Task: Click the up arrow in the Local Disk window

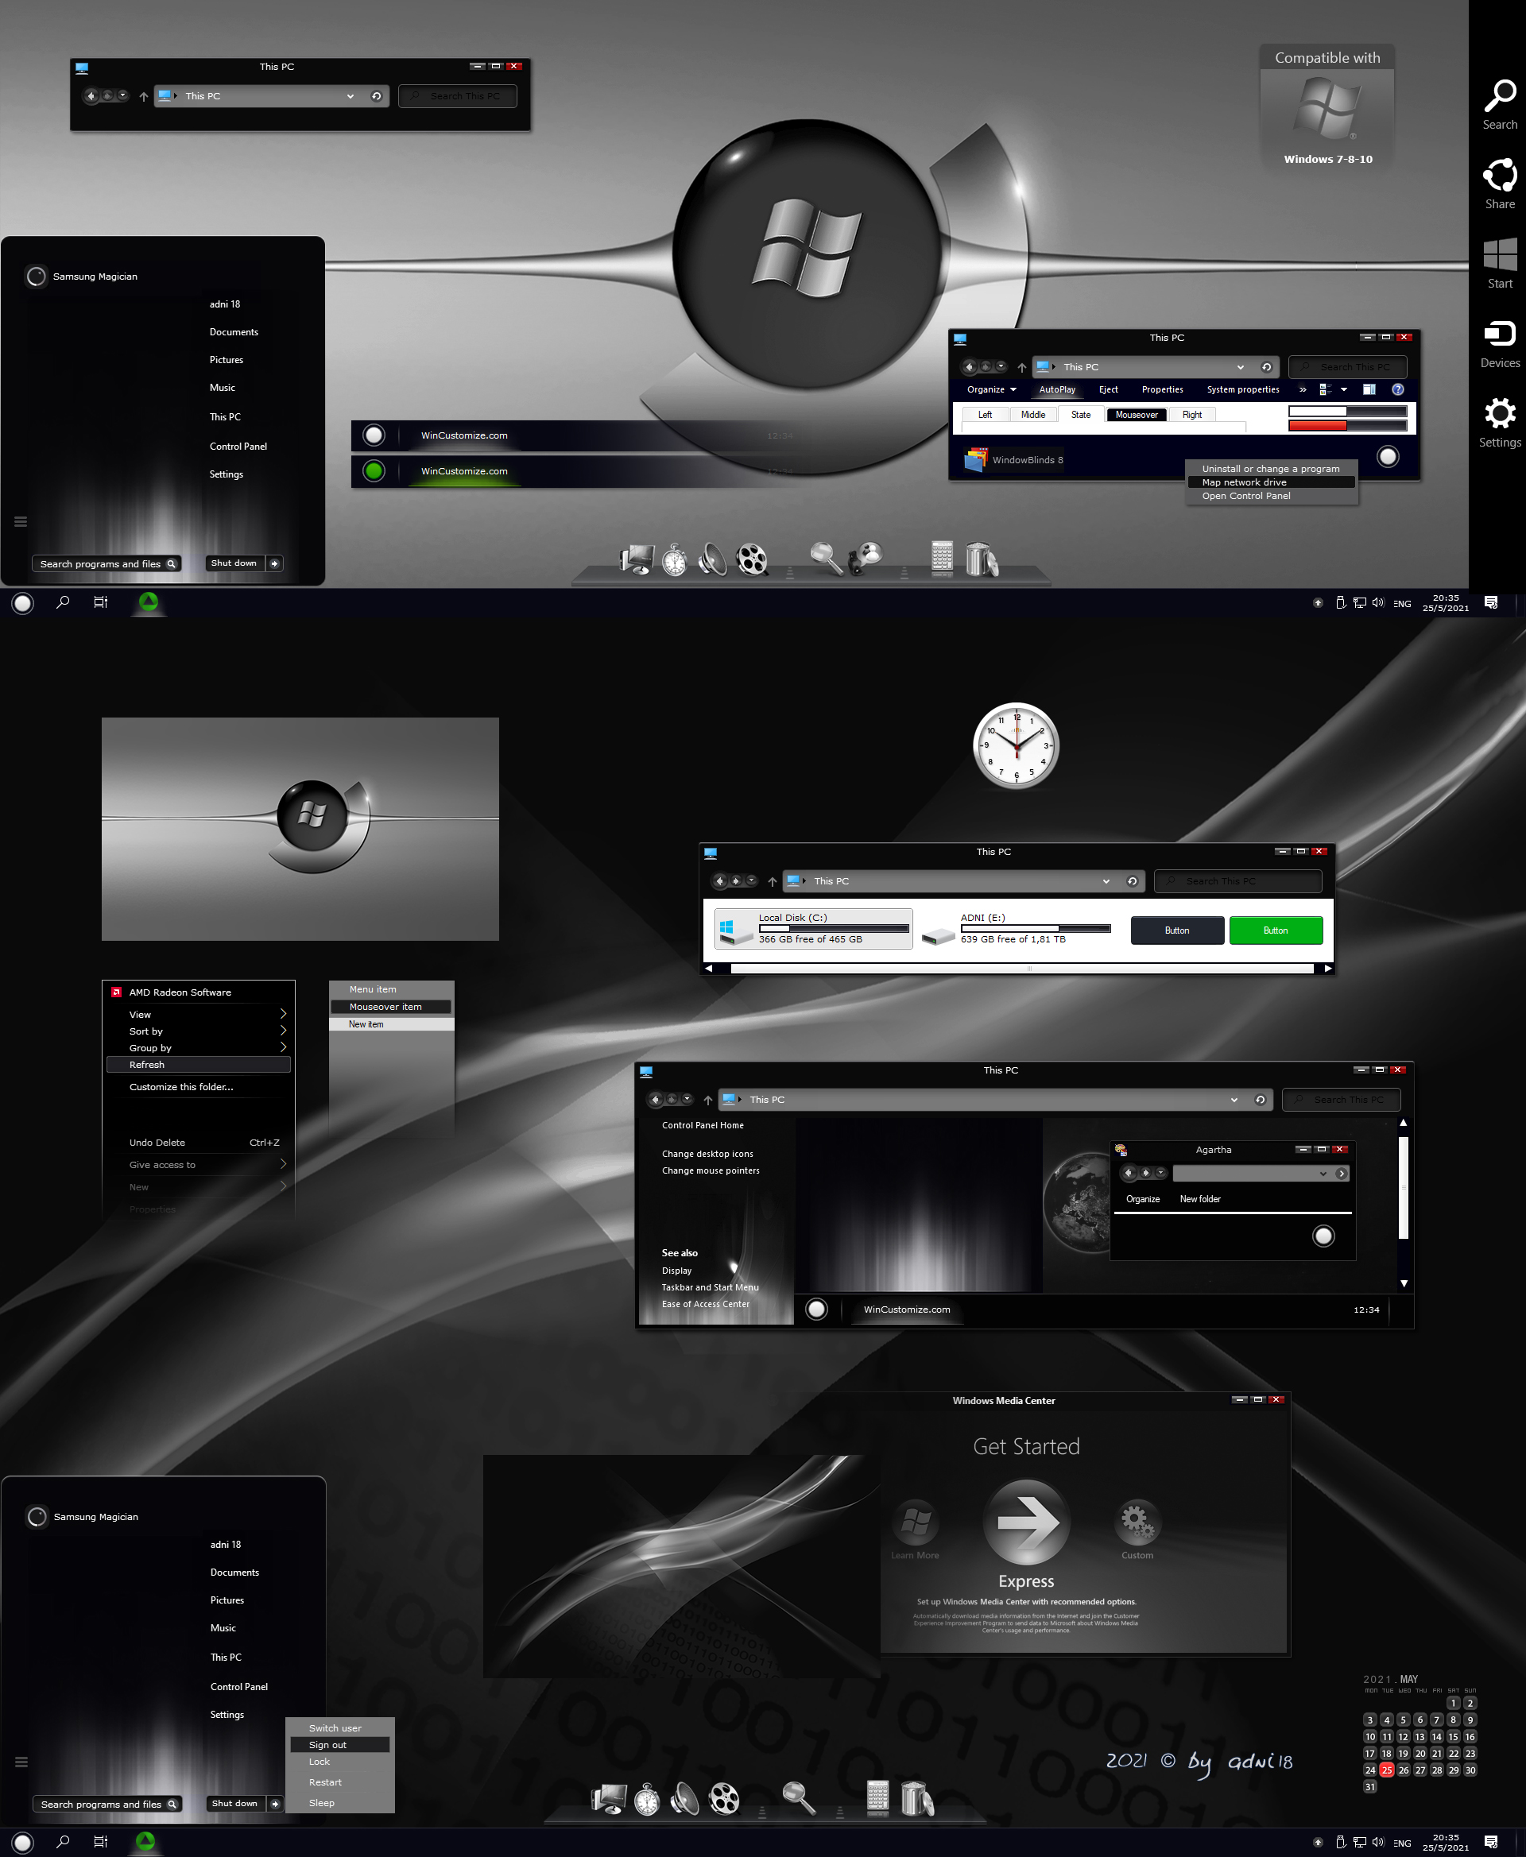Action: (772, 880)
